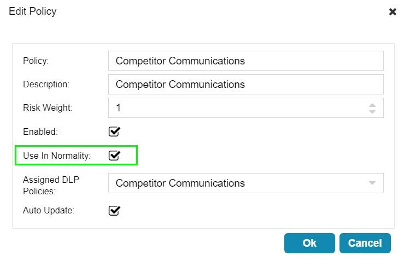Click inside the Risk Weight number field
This screenshot has height=268, width=404.
click(x=235, y=108)
